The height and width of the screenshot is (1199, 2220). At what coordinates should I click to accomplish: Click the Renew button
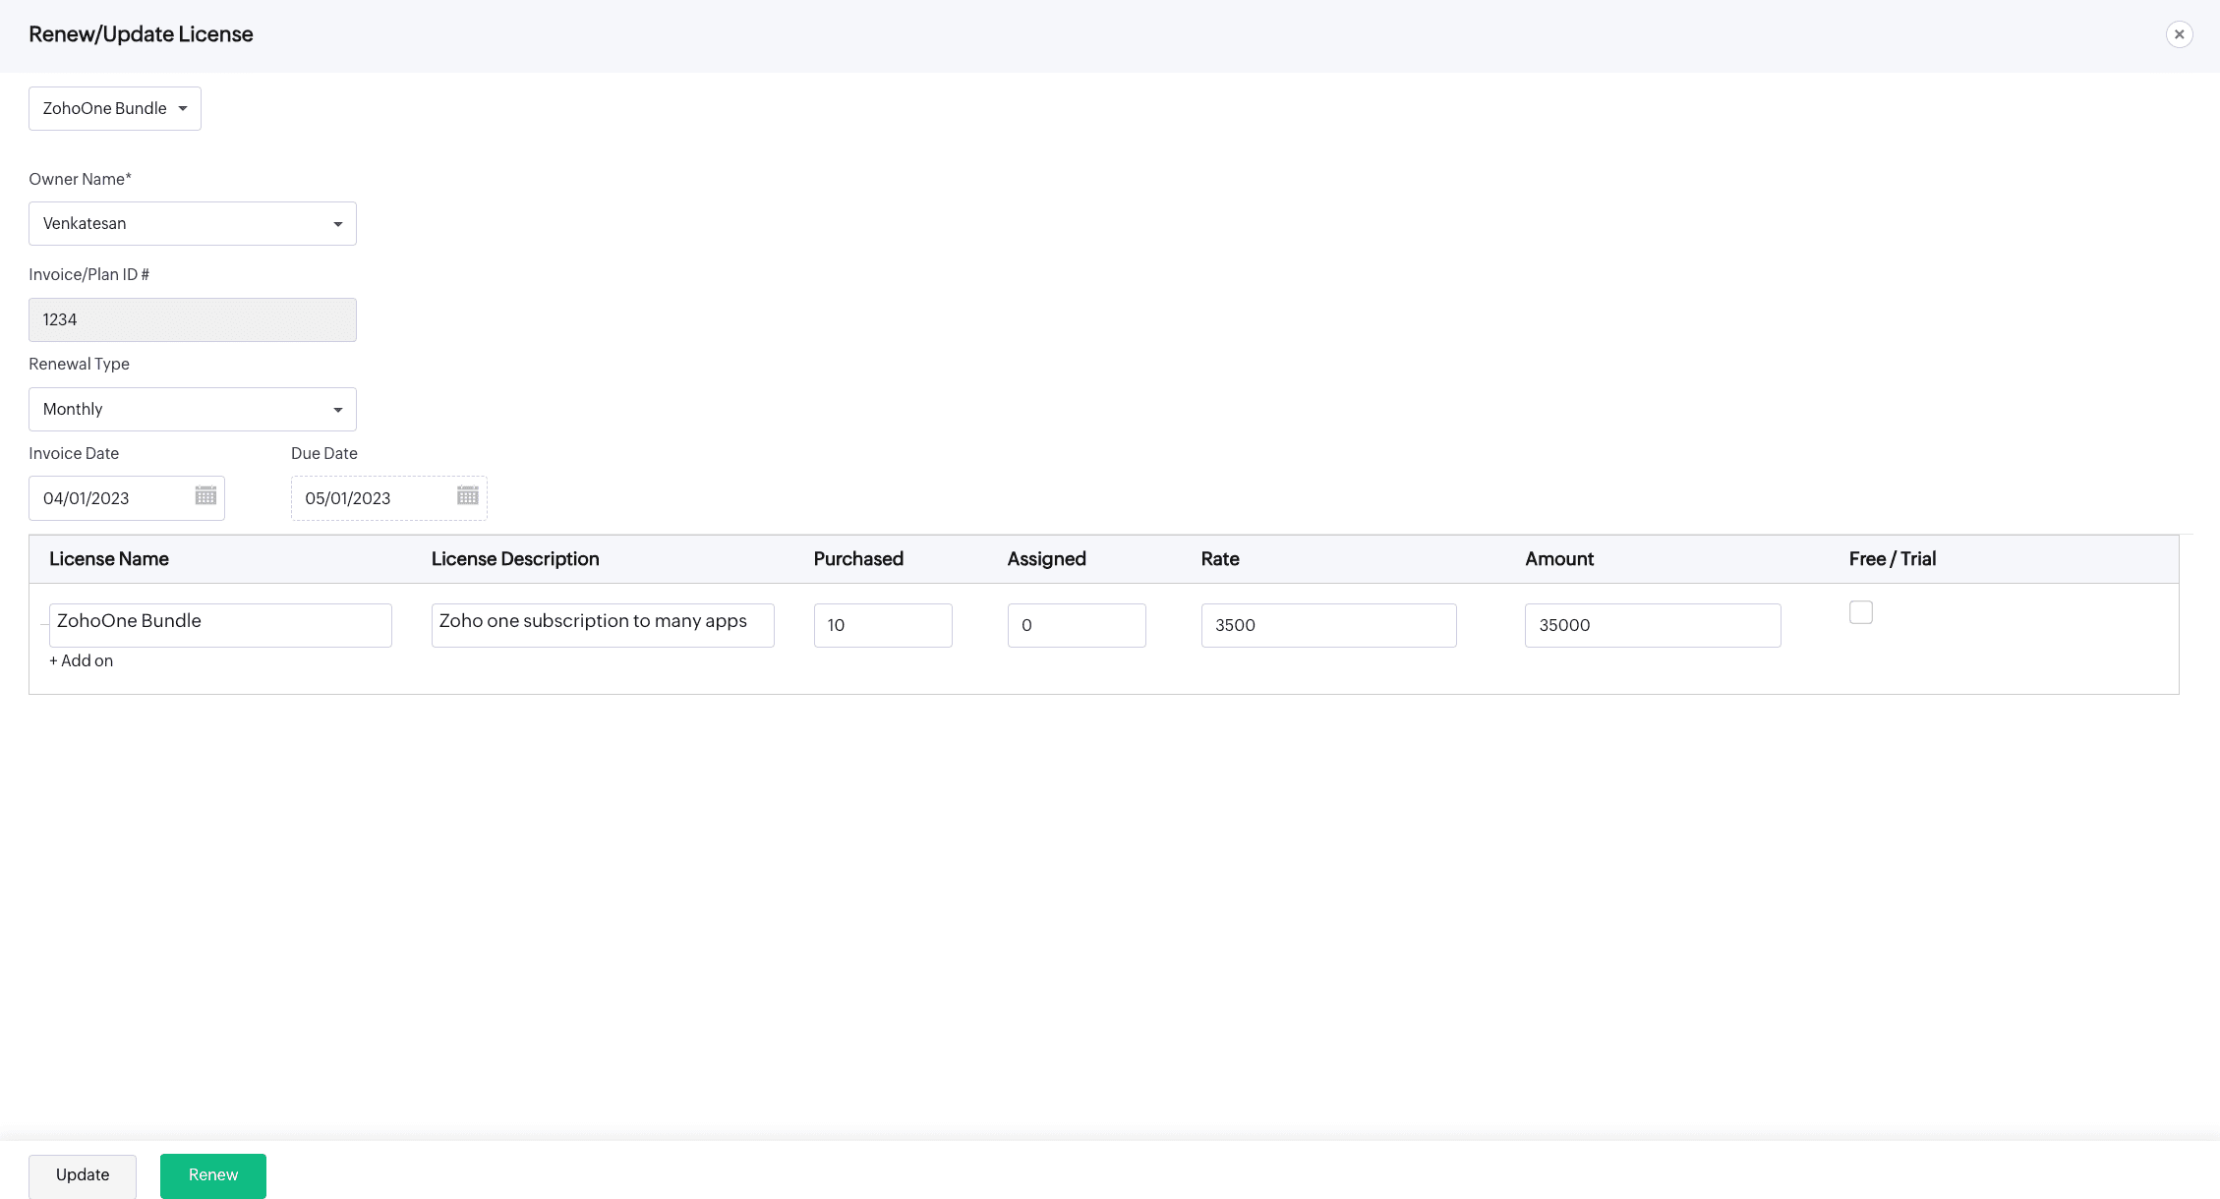pyautogui.click(x=212, y=1175)
